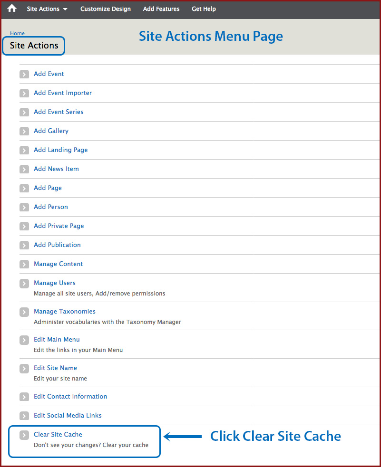Screen dimensions: 381x467
Task: Click the arrow icon beside Add Gallery
Action: [24, 131]
